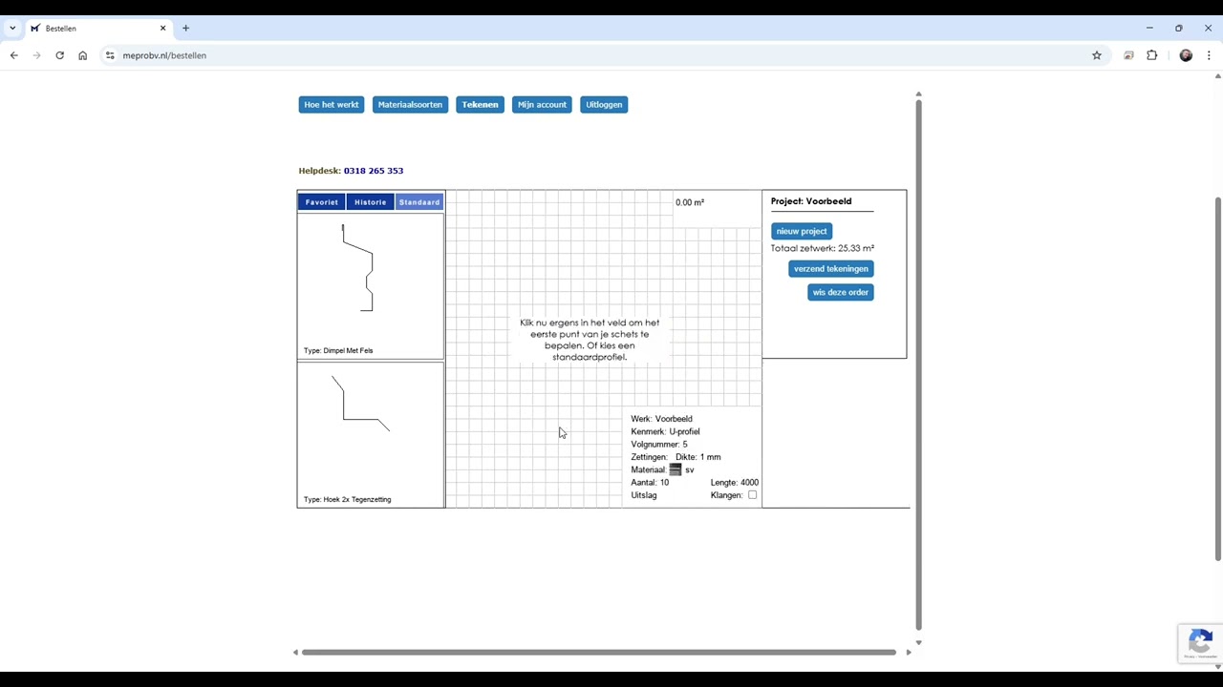Click the Dikte: 1 mm value
The width and height of the screenshot is (1223, 687).
pos(697,457)
